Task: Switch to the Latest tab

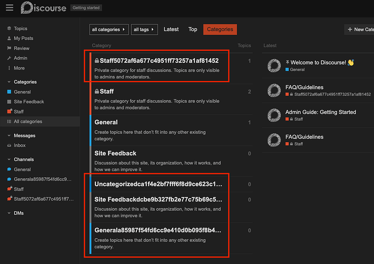Action: click(x=171, y=29)
